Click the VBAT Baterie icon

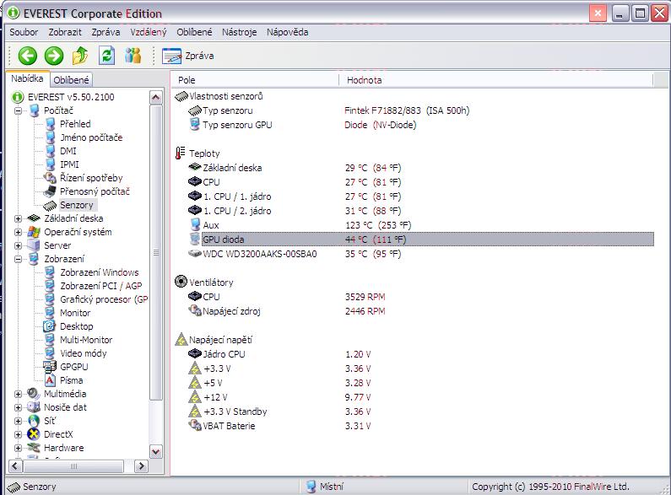coord(195,425)
